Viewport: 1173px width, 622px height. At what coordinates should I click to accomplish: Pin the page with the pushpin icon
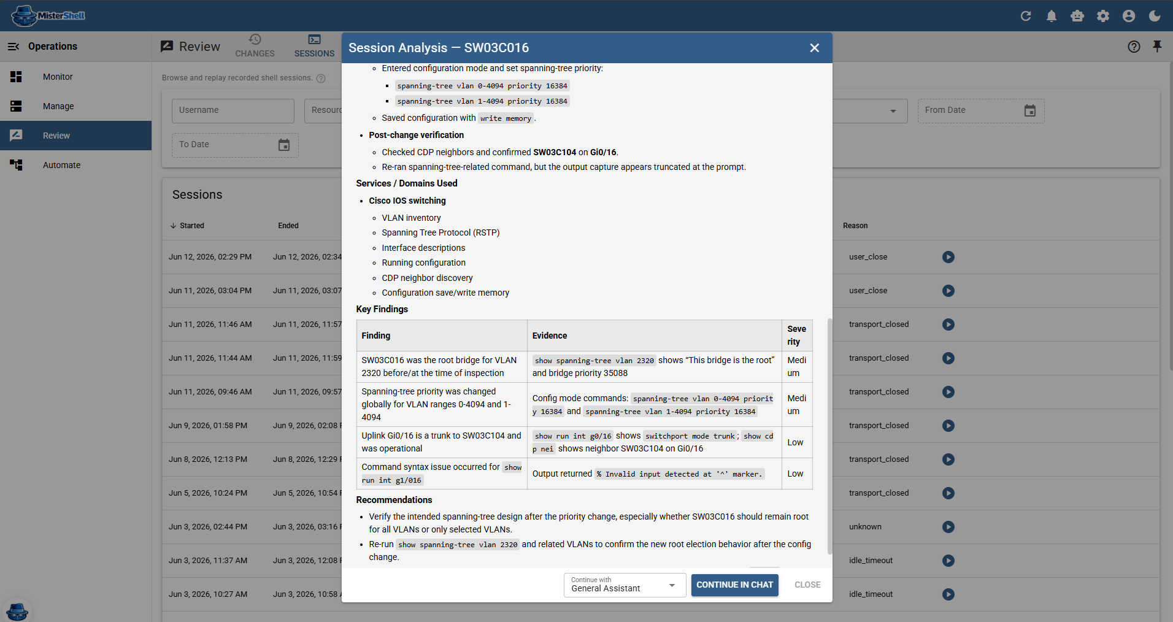(x=1157, y=47)
